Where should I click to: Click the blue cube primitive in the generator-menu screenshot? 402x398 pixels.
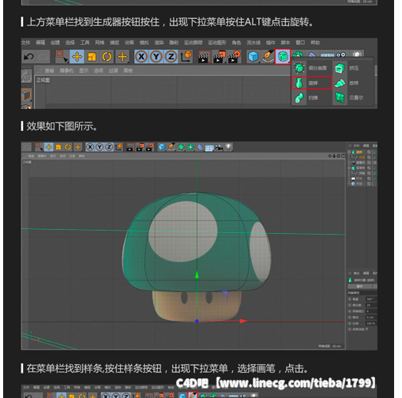click(x=253, y=57)
